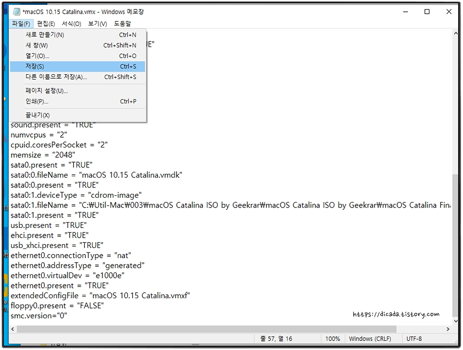Click sata0:0.present = "TRUE" line

(55, 185)
